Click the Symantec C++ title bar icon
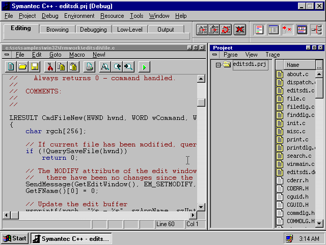 point(6,6)
